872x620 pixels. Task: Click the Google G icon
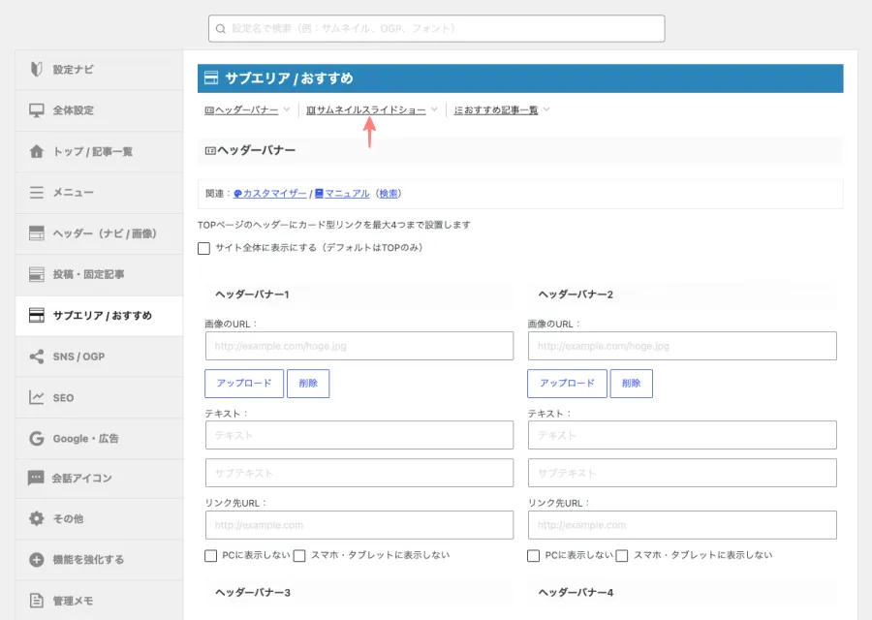click(x=36, y=439)
